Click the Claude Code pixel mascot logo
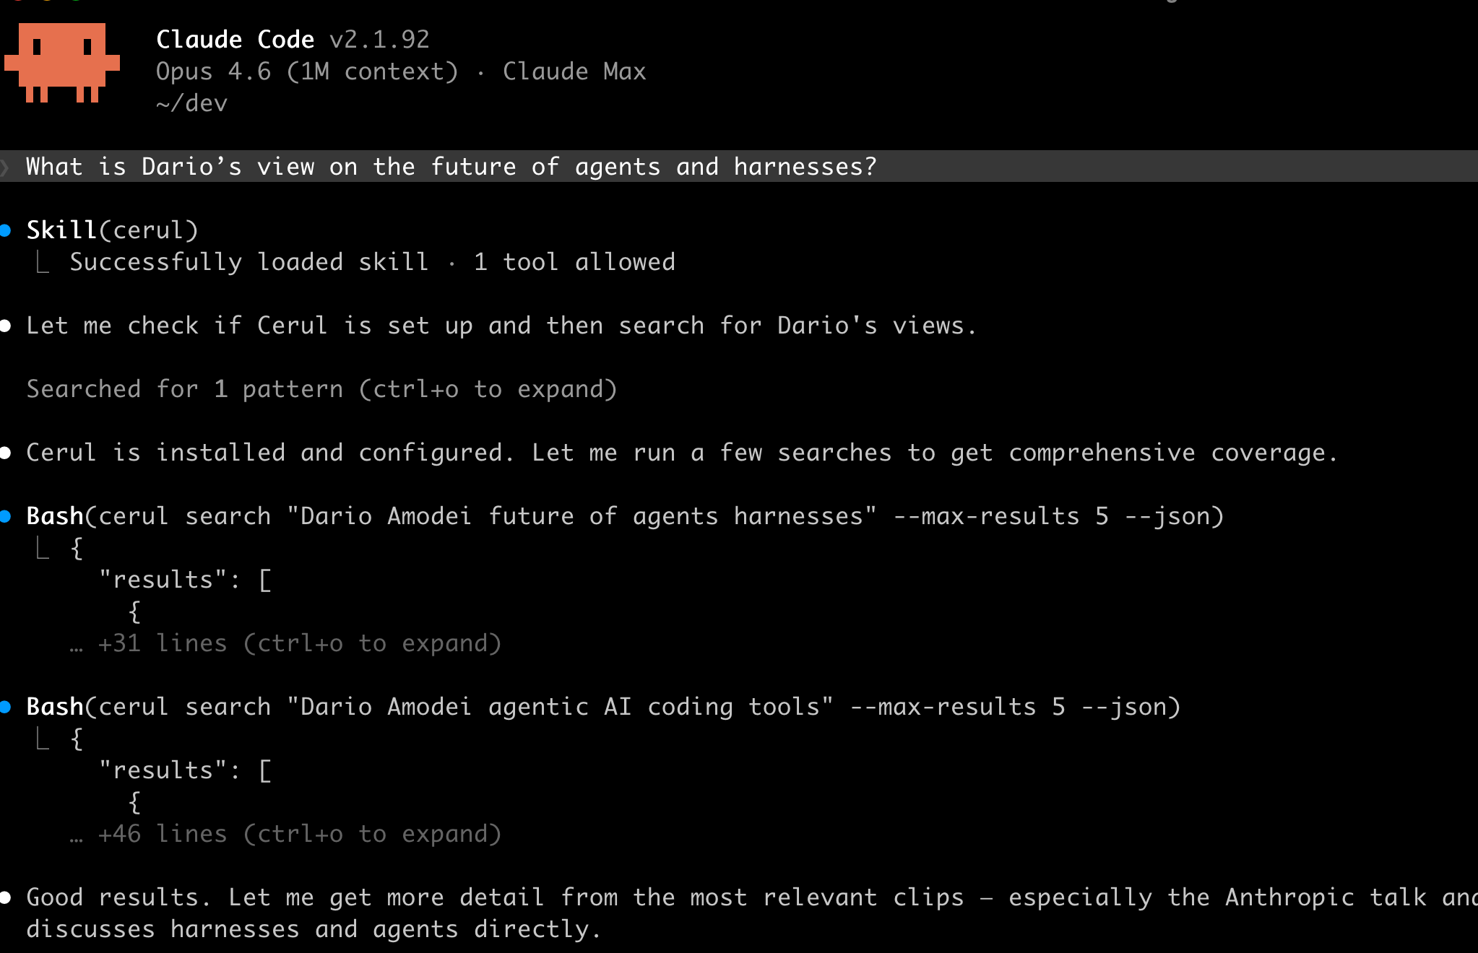Image resolution: width=1478 pixels, height=953 pixels. (62, 64)
